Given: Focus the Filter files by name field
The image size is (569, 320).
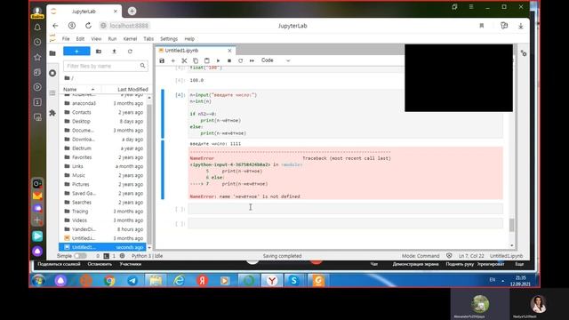Looking at the screenshot, I should coord(105,66).
